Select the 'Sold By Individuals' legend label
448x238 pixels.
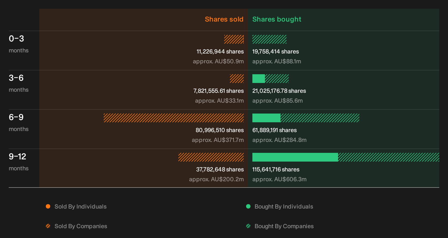[80, 207]
